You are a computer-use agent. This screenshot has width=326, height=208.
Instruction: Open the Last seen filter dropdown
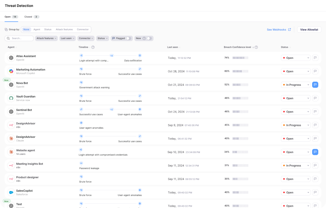click(68, 38)
